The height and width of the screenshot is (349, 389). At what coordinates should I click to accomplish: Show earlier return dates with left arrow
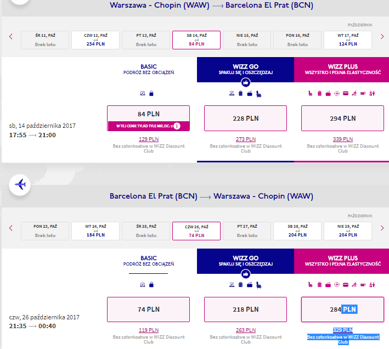pos(10,228)
